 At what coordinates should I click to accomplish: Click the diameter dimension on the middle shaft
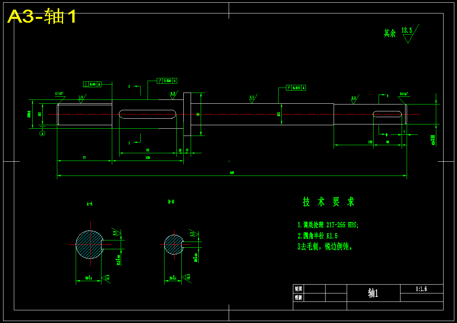[279, 114]
